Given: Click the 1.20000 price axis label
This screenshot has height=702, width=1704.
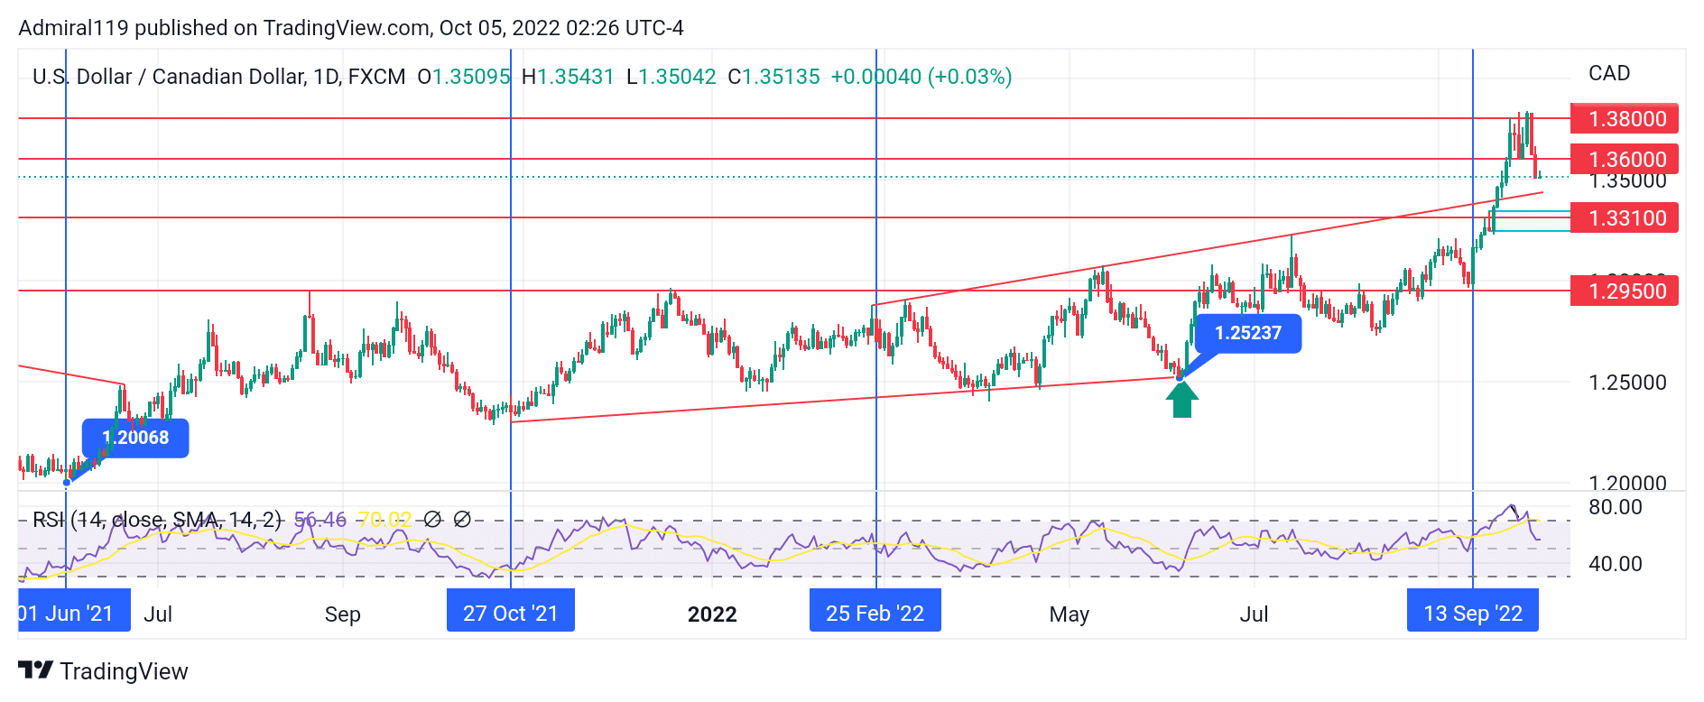Looking at the screenshot, I should click(1627, 483).
